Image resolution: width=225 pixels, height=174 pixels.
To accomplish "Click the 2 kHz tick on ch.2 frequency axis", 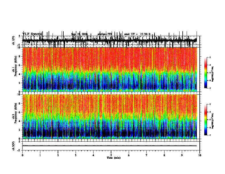I will pos(20,130).
